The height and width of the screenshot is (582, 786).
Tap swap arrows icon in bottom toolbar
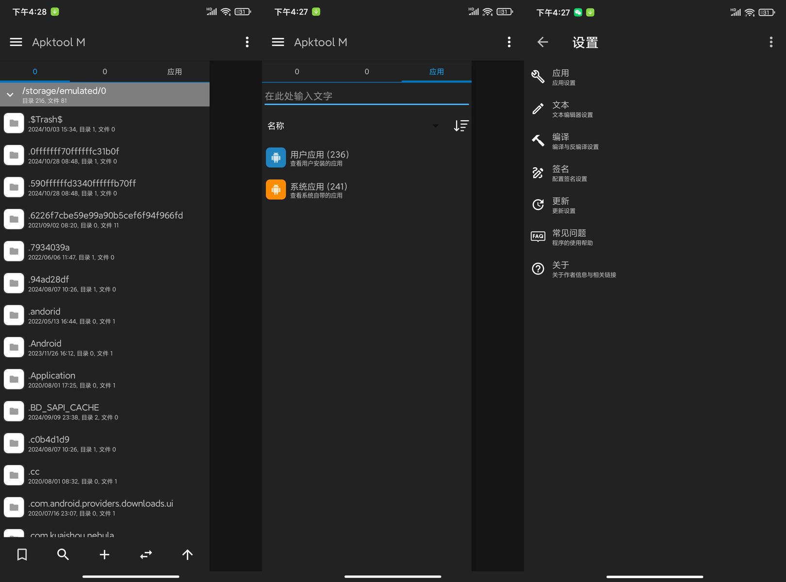coord(146,554)
